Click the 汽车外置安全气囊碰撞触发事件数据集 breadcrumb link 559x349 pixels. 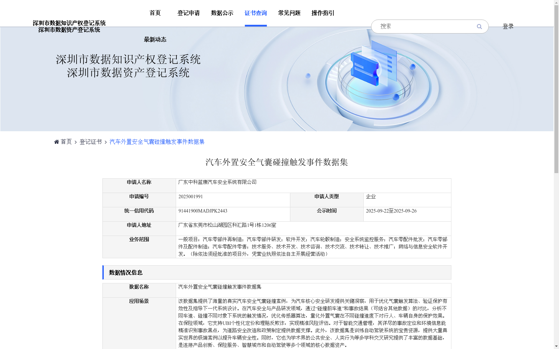pyautogui.click(x=157, y=142)
